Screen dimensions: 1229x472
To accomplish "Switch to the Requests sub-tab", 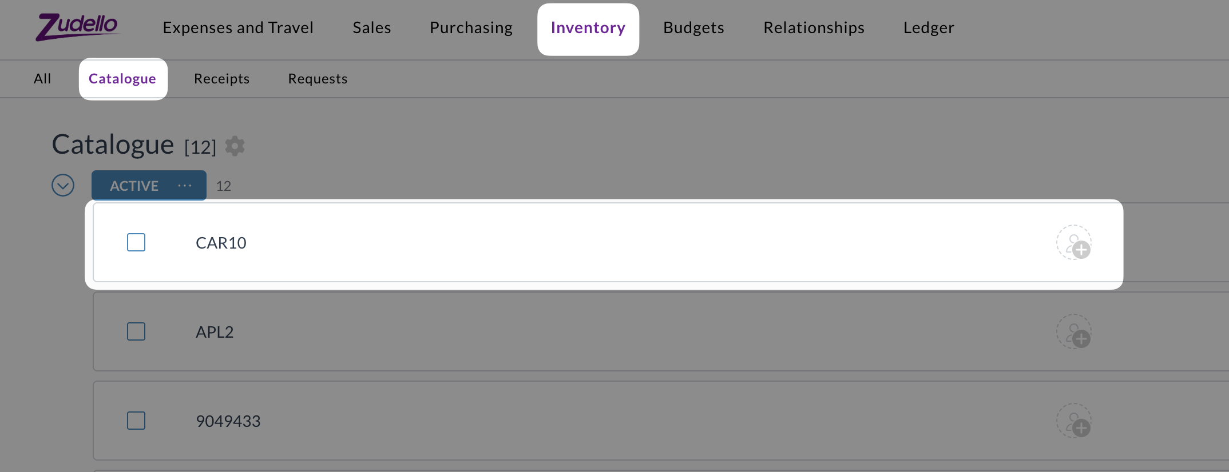I will [318, 79].
